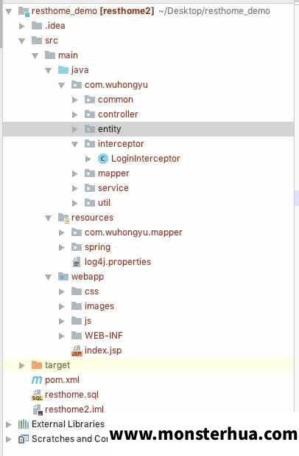Expand the controller package arrow
Image resolution: width=299 pixels, height=456 pixels.
pyautogui.click(x=74, y=114)
